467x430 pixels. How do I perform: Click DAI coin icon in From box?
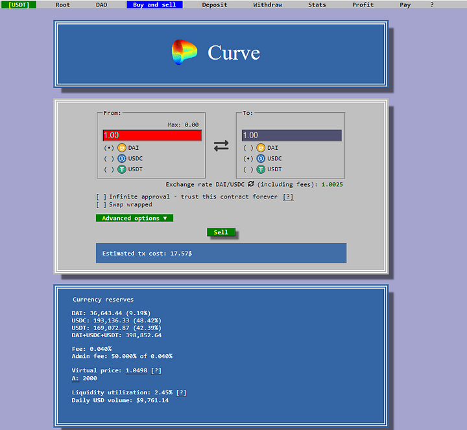(121, 148)
